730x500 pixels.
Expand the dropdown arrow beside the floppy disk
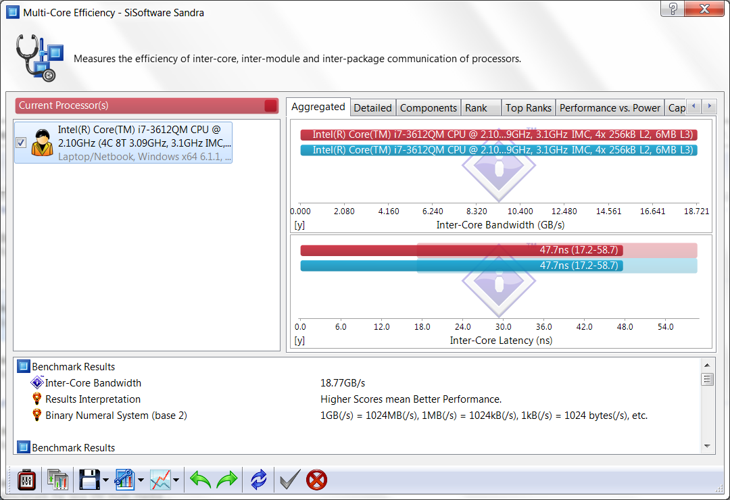click(x=105, y=480)
